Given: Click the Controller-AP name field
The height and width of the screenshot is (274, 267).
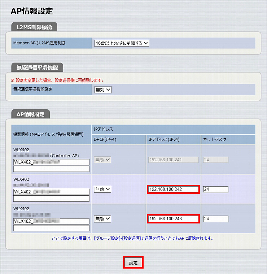Looking at the screenshot, I should coord(51,162).
